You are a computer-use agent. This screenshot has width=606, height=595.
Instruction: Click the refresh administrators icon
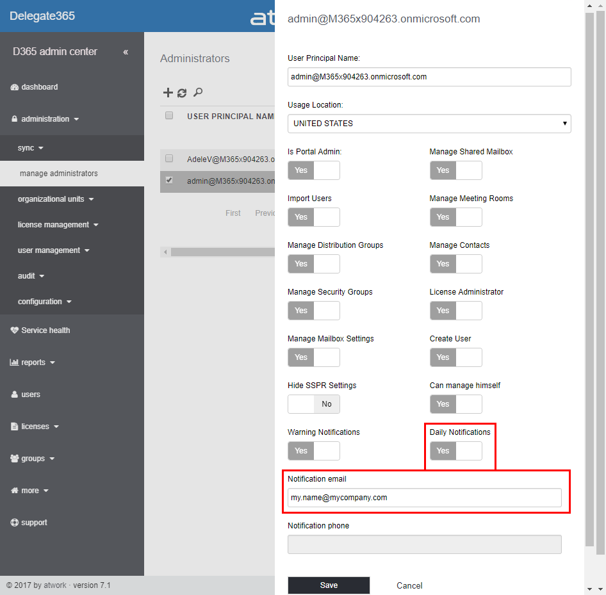pos(182,93)
